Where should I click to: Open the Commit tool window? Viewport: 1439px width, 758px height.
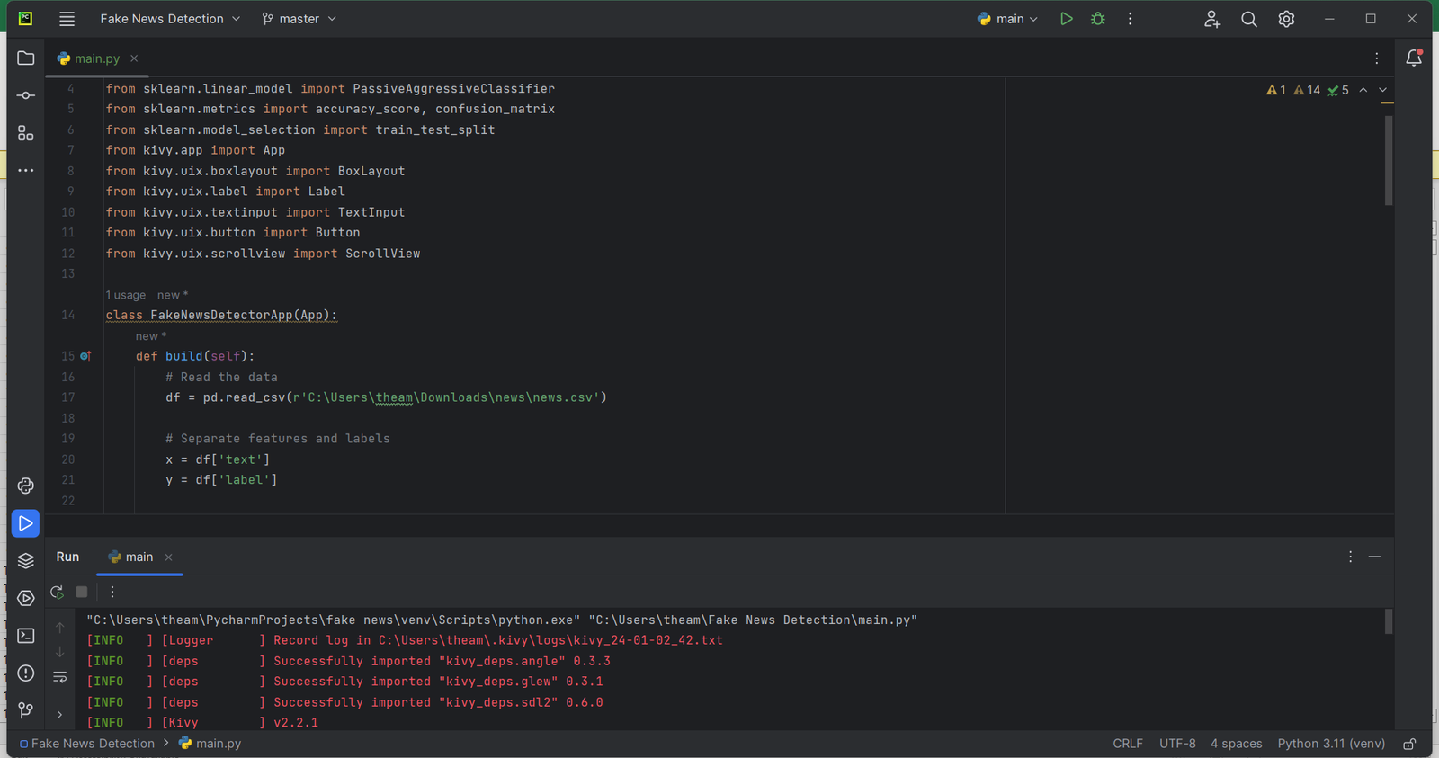(26, 95)
